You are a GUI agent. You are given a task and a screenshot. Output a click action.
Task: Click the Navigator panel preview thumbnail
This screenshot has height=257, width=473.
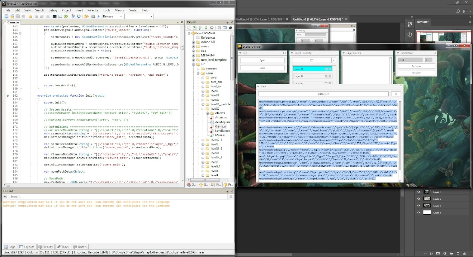443,37
